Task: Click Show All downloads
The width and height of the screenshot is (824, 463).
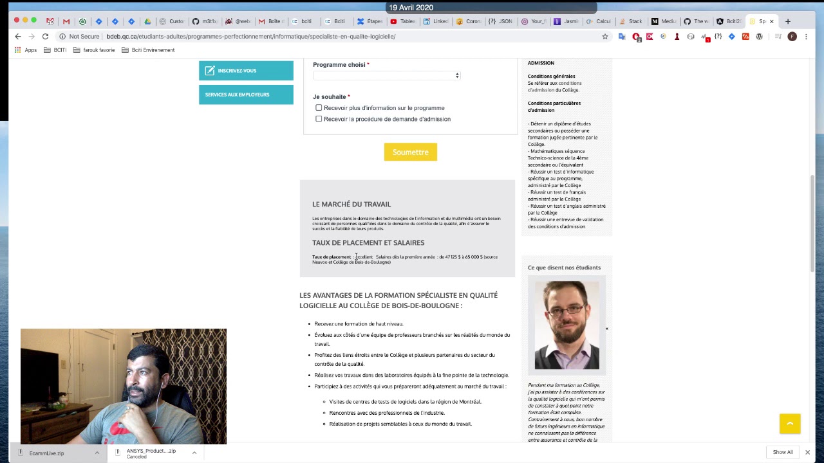Action: [783, 452]
